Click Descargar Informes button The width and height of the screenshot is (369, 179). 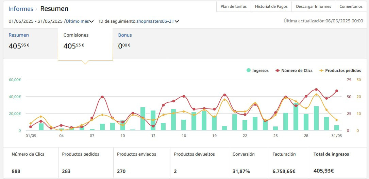click(x=314, y=6)
